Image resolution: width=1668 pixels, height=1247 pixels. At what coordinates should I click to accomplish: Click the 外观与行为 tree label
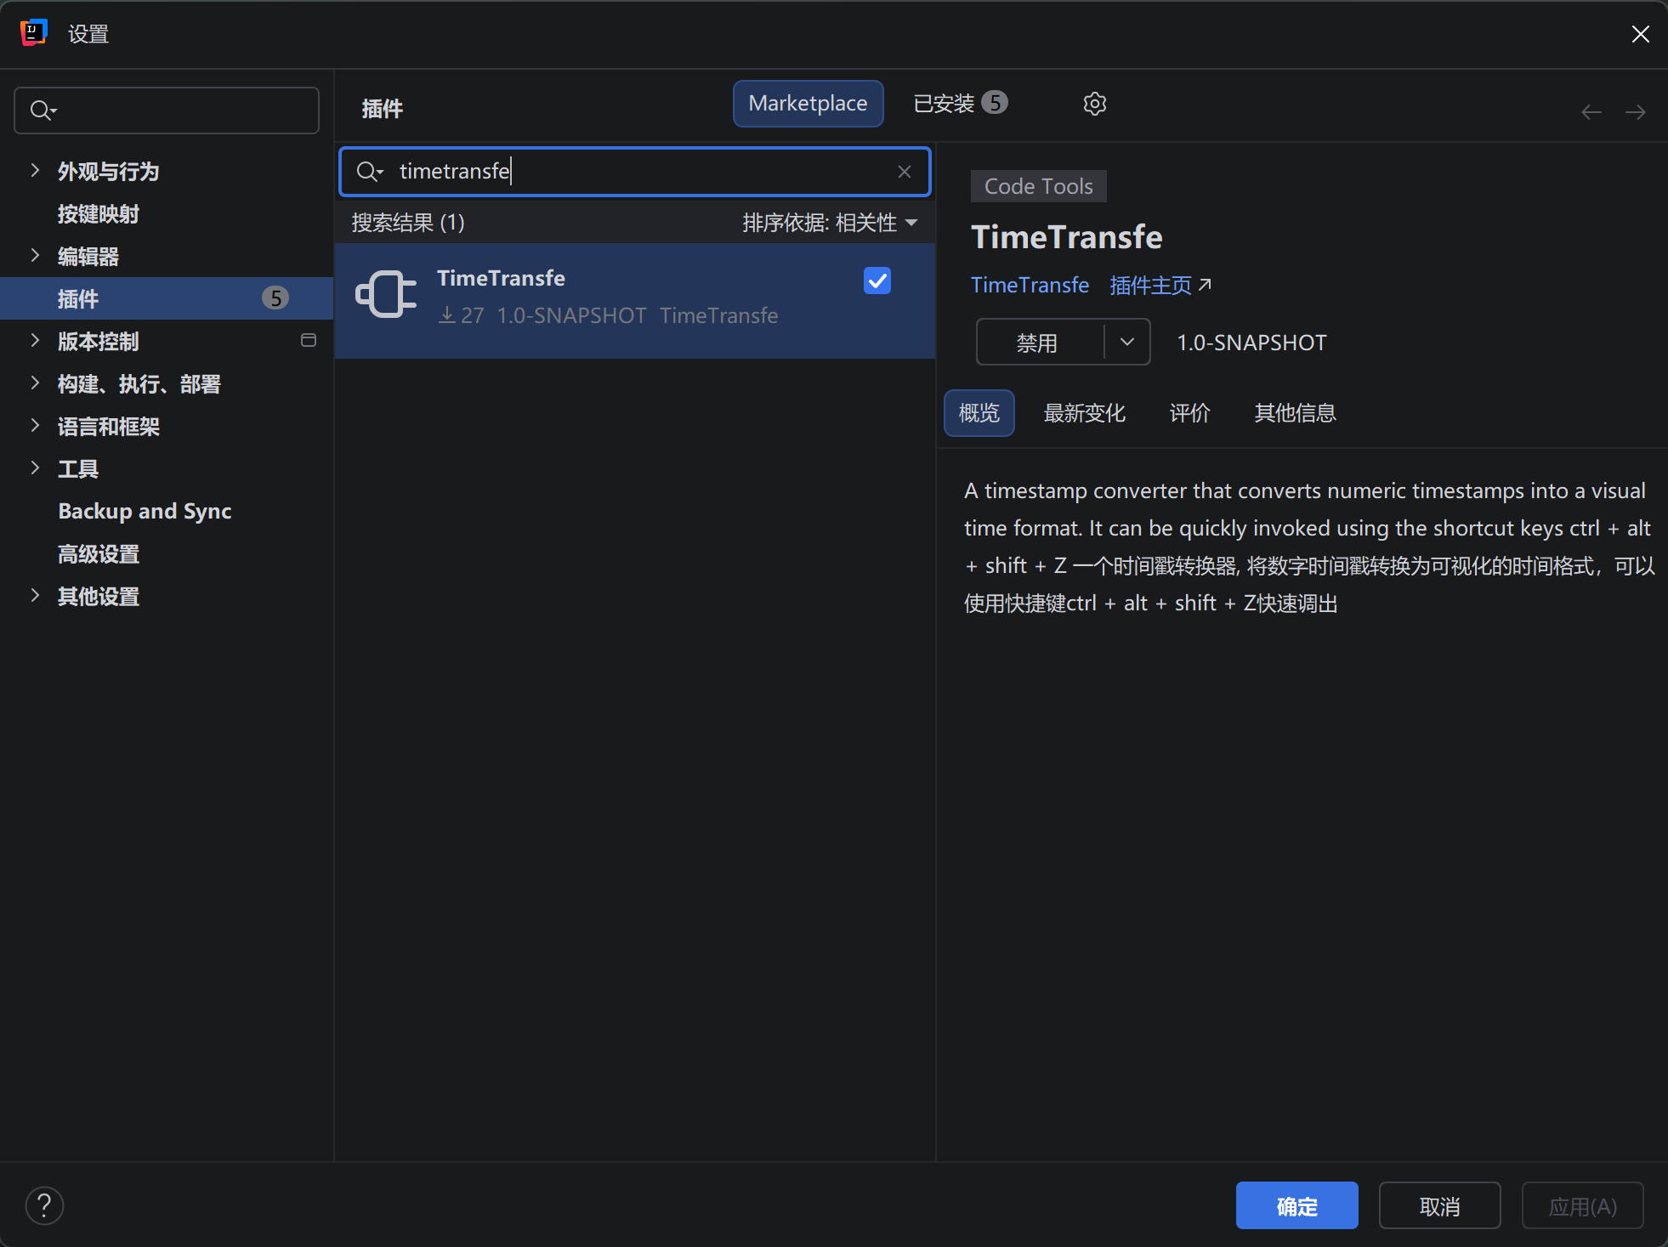tap(108, 171)
